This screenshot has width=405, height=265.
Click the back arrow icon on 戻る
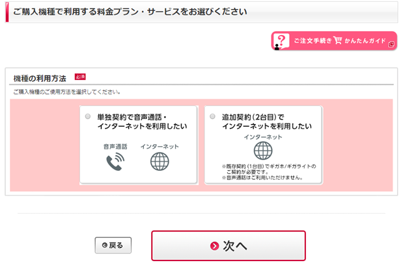[x=105, y=245]
